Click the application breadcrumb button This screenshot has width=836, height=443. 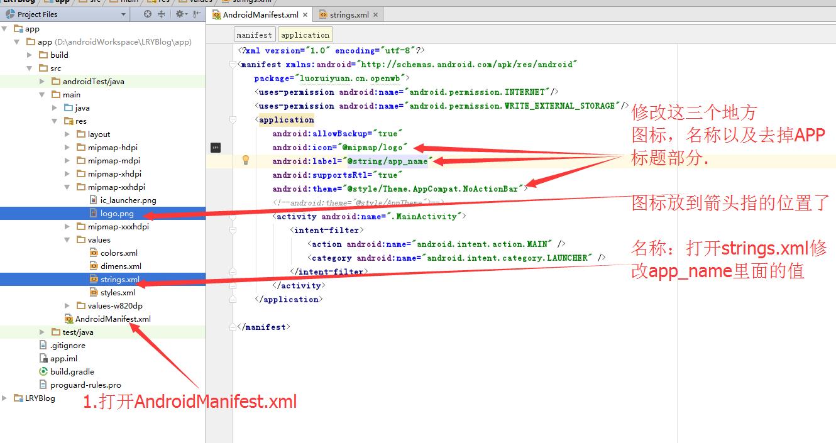point(305,35)
